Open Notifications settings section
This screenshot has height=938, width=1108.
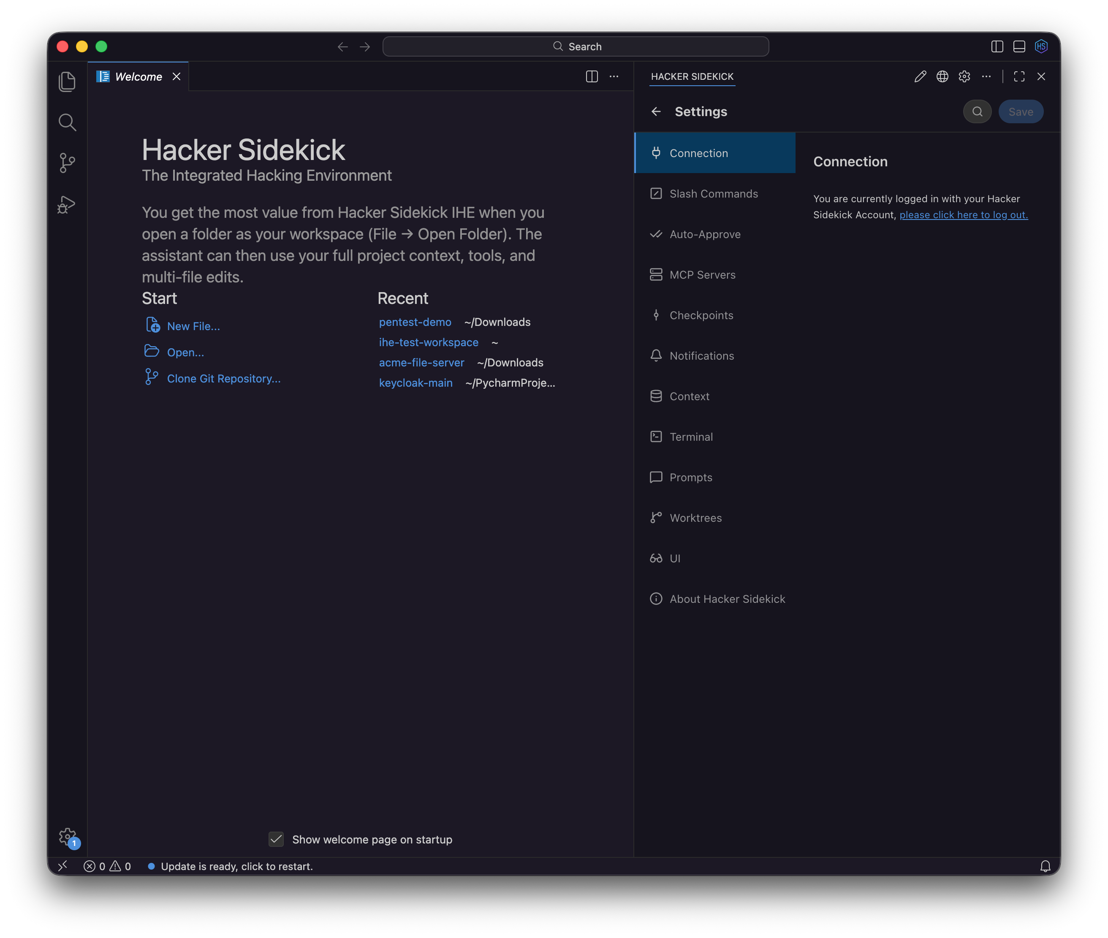tap(715, 356)
